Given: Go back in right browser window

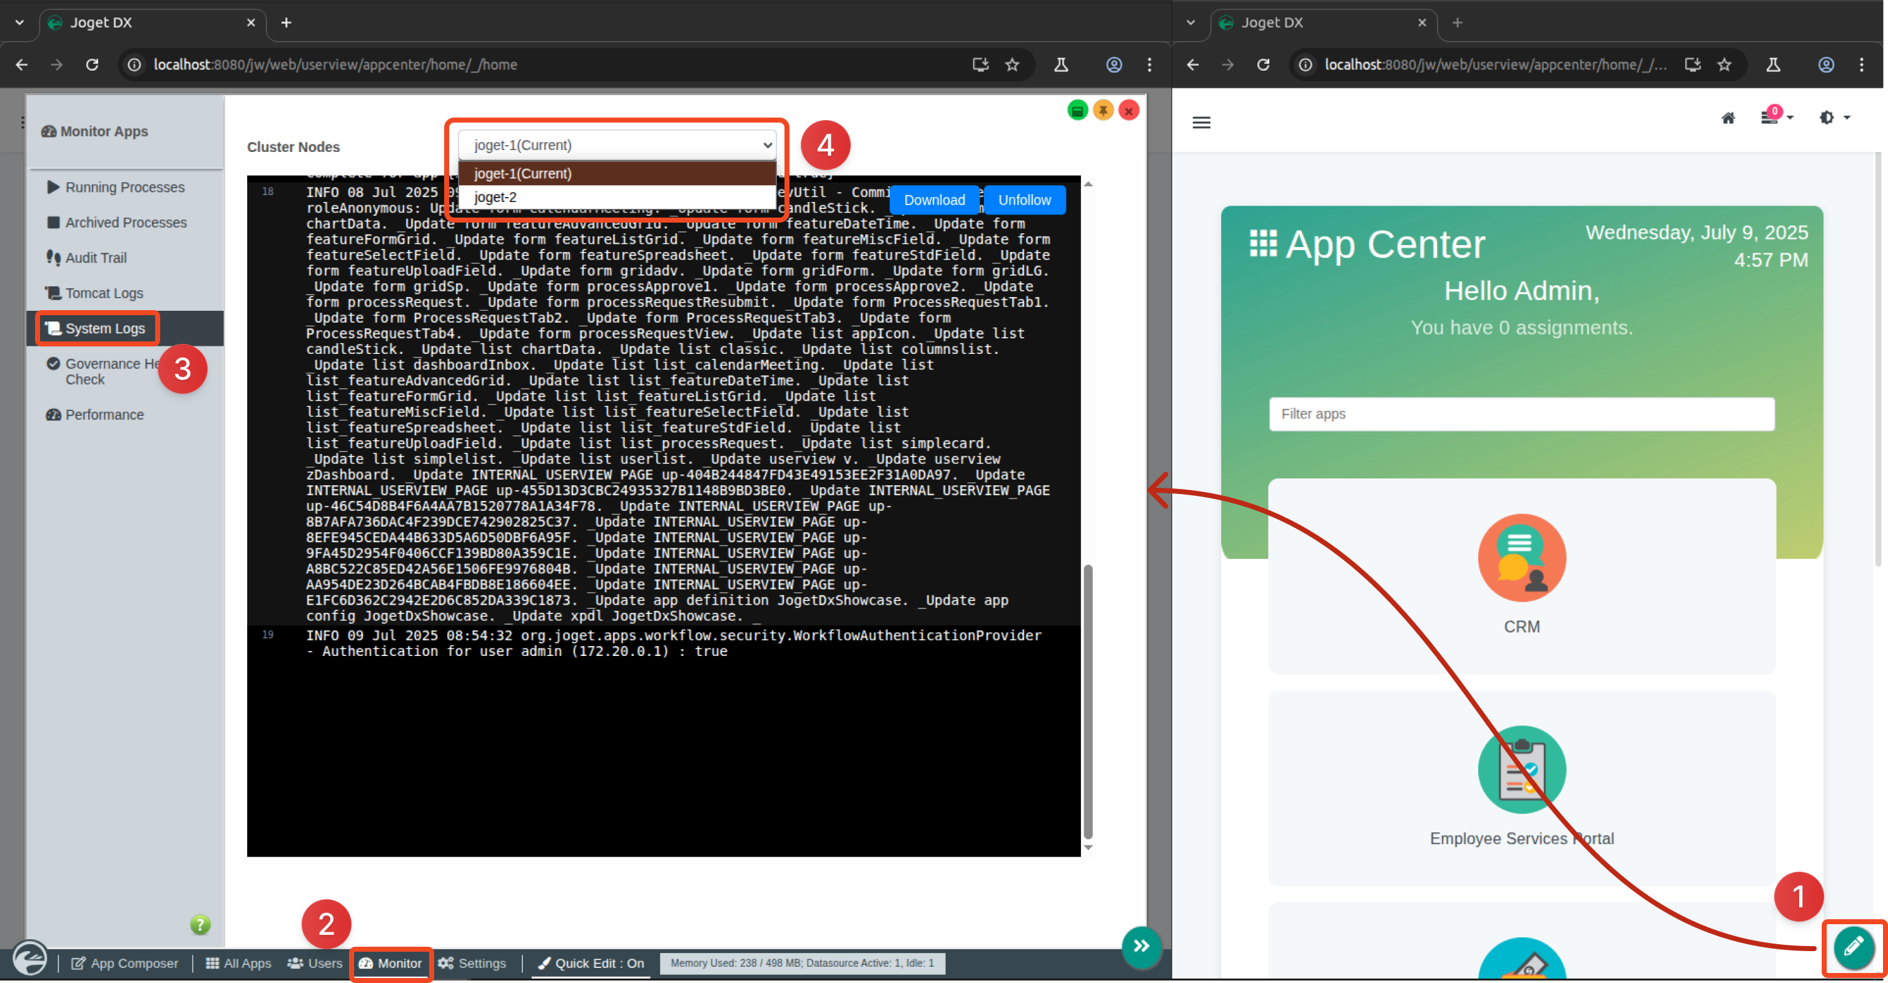Looking at the screenshot, I should 1192,64.
